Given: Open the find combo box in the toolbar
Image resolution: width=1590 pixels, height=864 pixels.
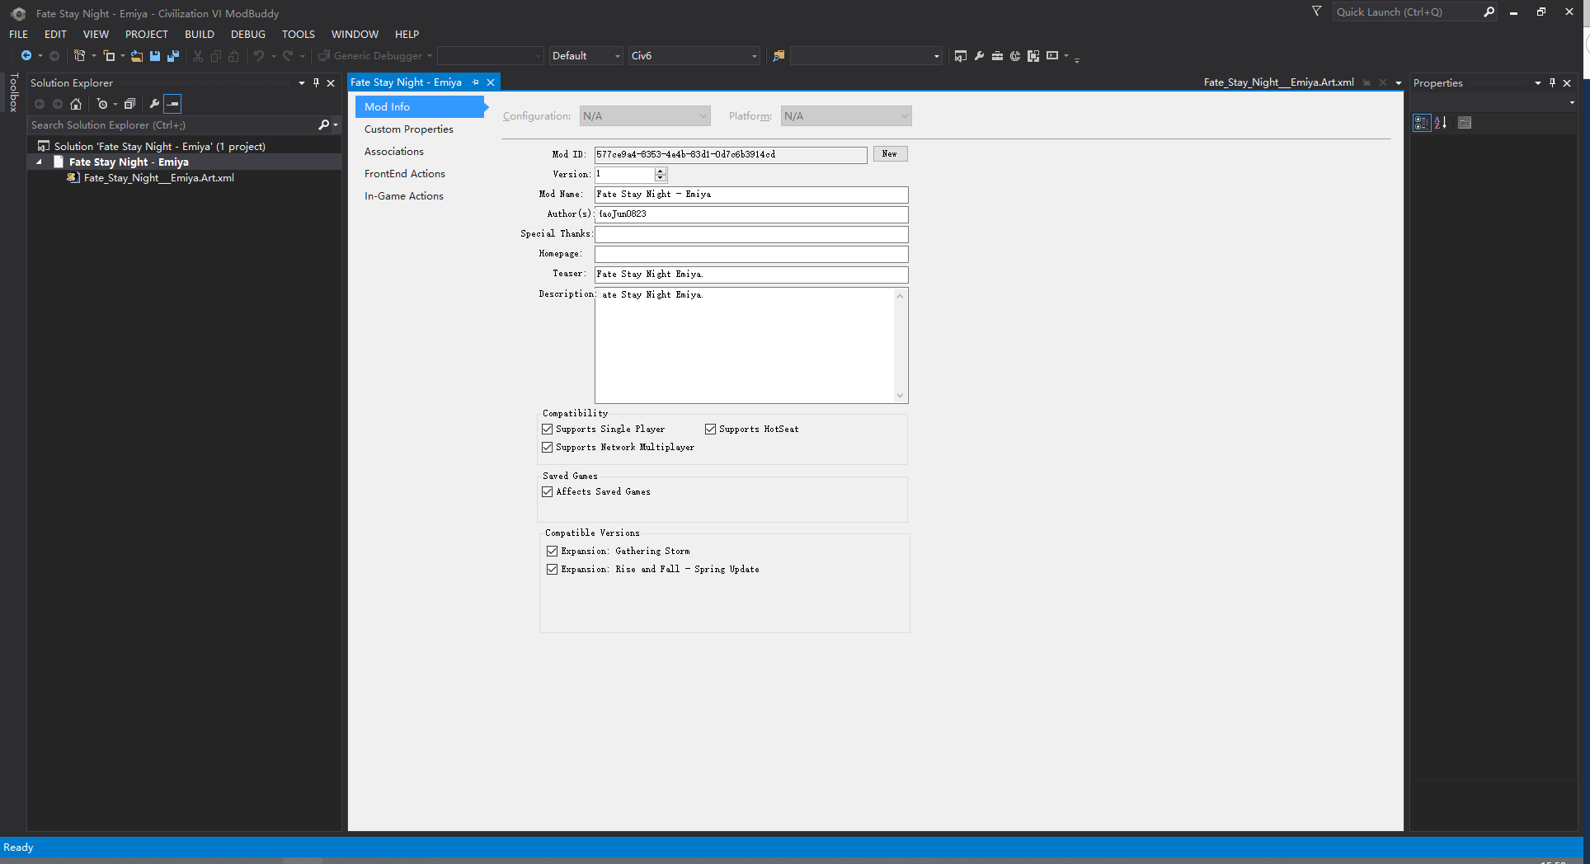Looking at the screenshot, I should [866, 55].
